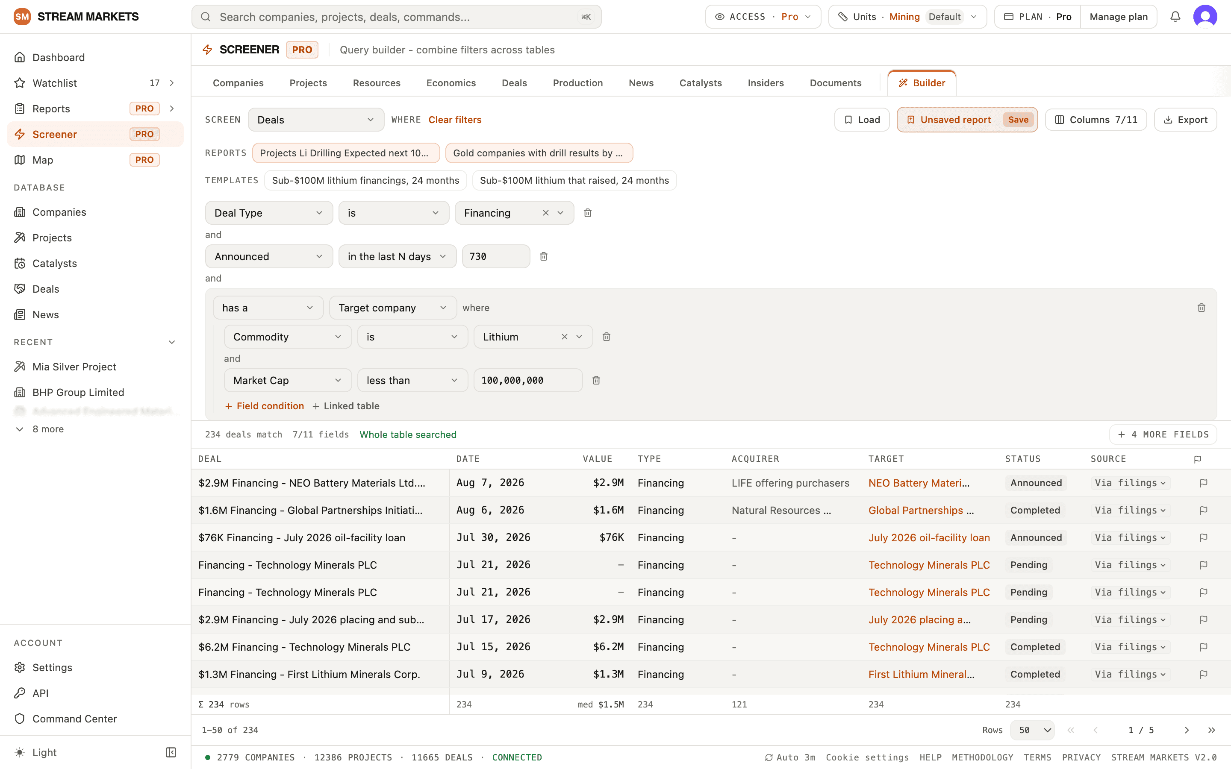
Task: Jump to the last results page
Action: coord(1211,730)
